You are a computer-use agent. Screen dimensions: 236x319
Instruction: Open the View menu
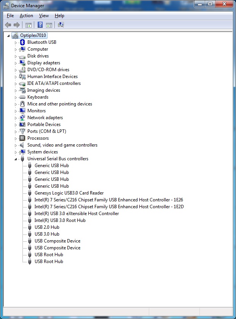pyautogui.click(x=44, y=16)
